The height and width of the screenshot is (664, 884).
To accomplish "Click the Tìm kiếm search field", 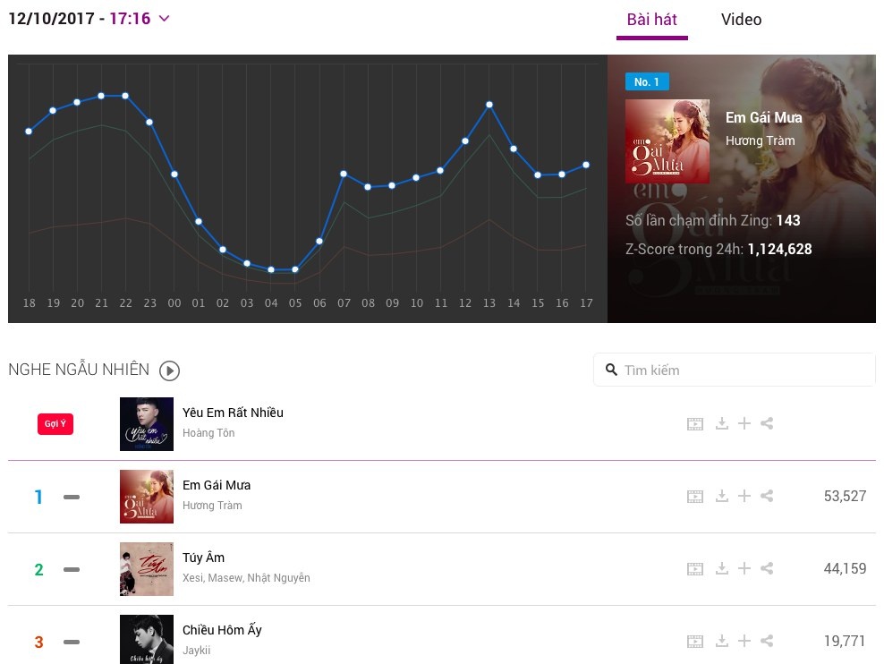I will pyautogui.click(x=734, y=370).
